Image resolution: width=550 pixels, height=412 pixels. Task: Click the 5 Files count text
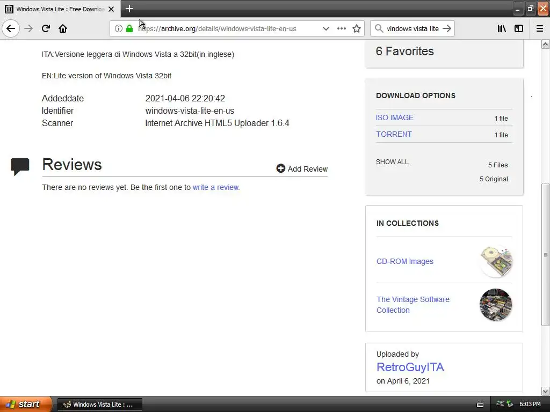tap(498, 165)
